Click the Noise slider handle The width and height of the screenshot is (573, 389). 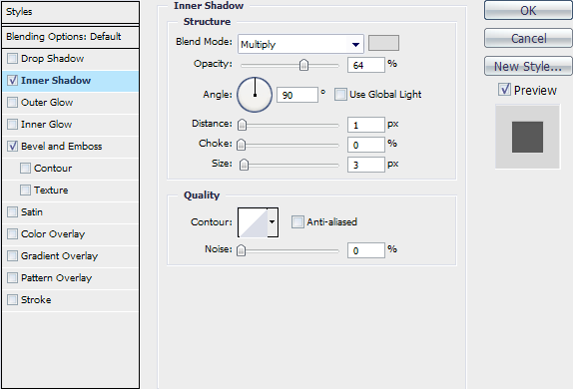tap(242, 250)
